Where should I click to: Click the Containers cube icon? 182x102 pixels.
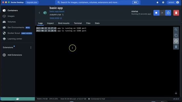coord(4,10)
